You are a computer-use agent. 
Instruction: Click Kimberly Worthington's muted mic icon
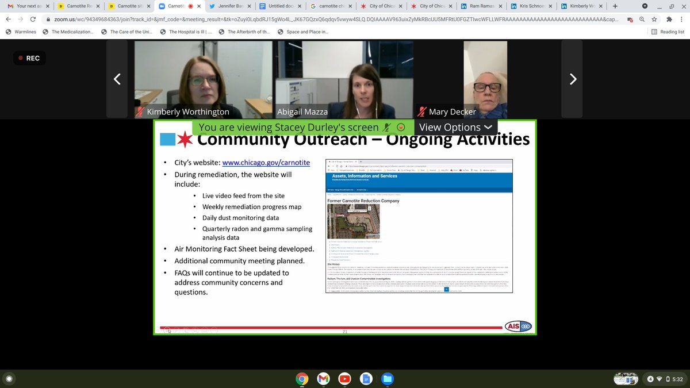(x=140, y=112)
